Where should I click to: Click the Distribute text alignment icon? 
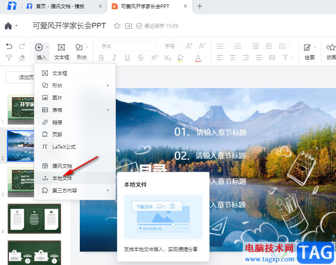(x=272, y=58)
